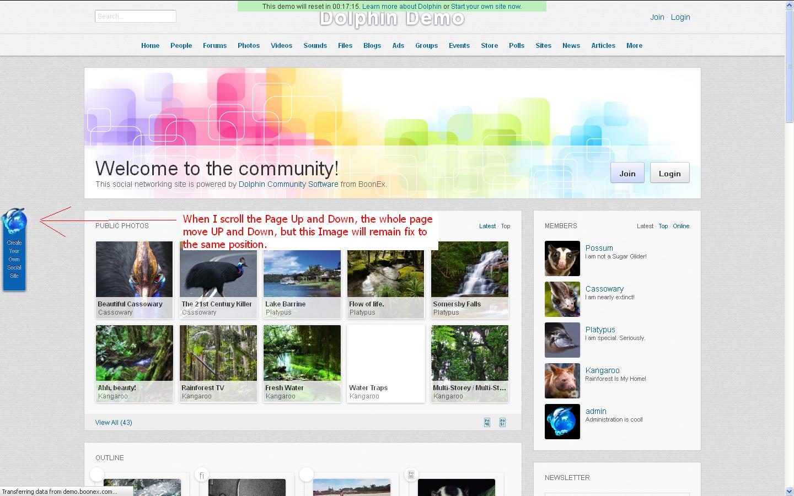Image resolution: width=794 pixels, height=496 pixels.
Task: Go to the Forums navigation menu item
Action: (x=214, y=46)
